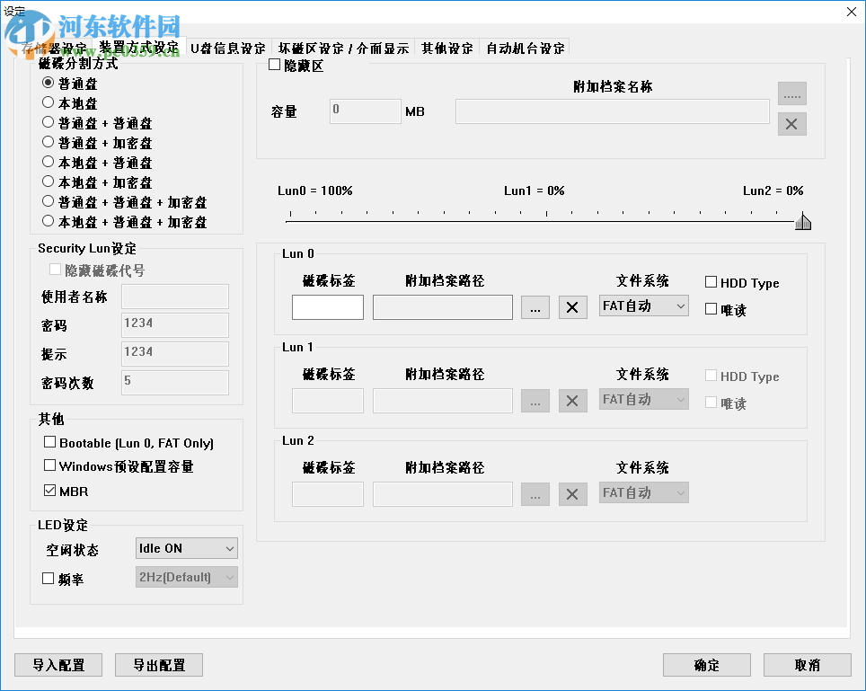Browse a file path for Lun 1

535,400
